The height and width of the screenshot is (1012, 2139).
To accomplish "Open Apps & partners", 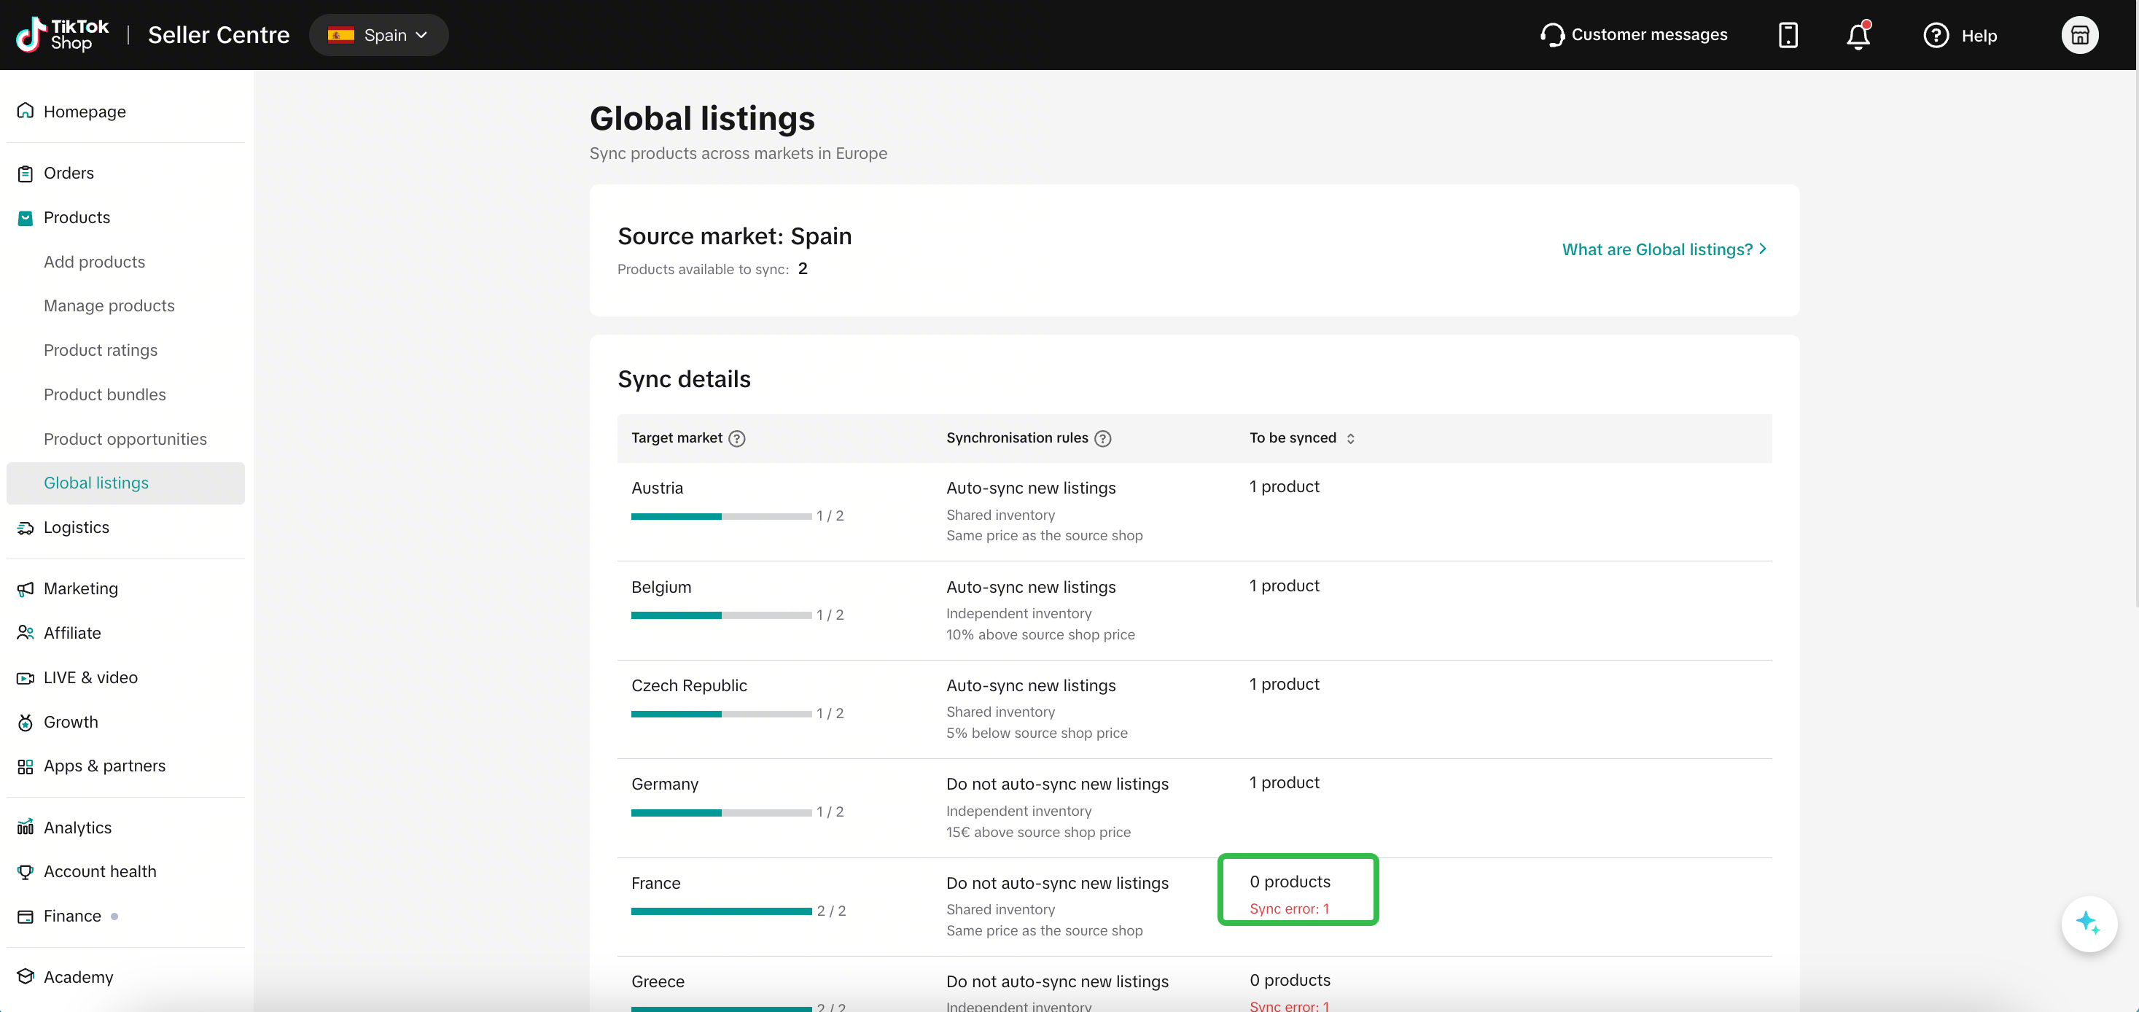I will click(125, 766).
